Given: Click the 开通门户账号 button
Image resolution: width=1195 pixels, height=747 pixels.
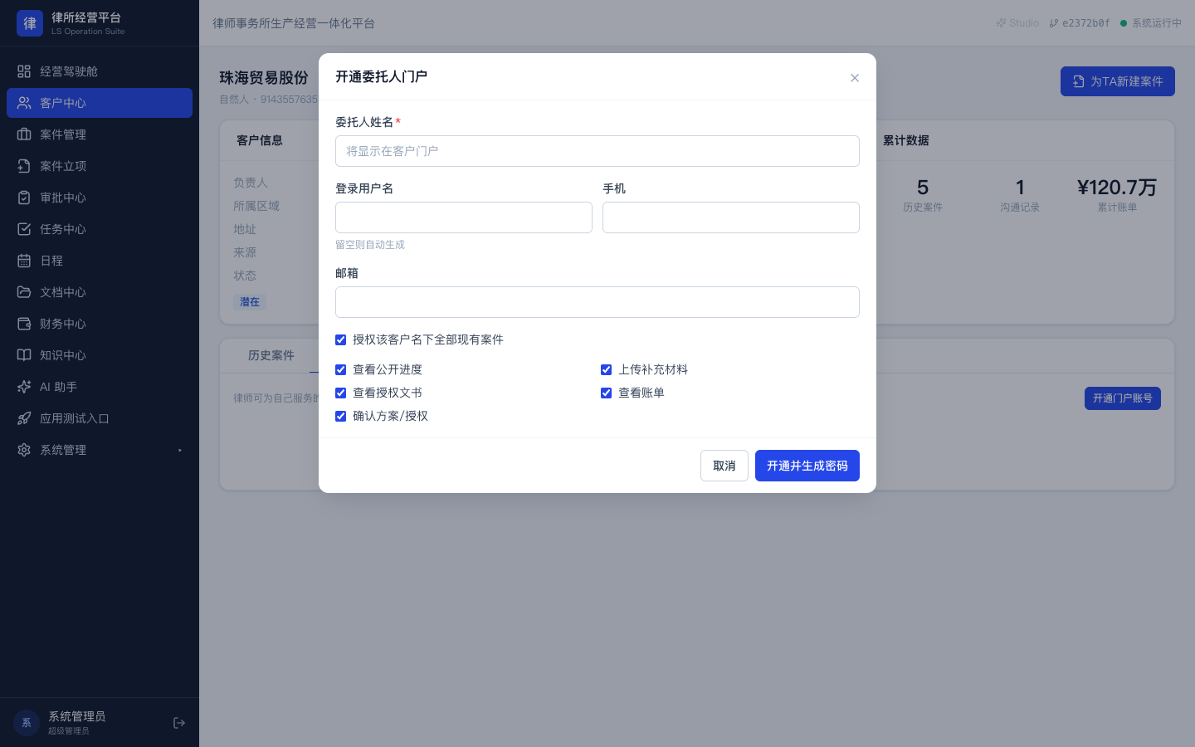Looking at the screenshot, I should [x=1123, y=398].
